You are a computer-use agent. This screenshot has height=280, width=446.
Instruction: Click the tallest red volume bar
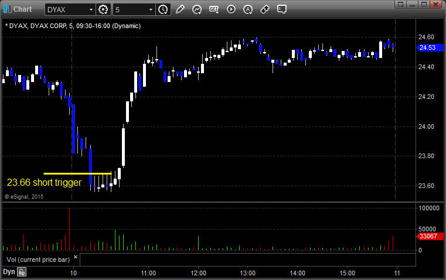pyautogui.click(x=69, y=229)
